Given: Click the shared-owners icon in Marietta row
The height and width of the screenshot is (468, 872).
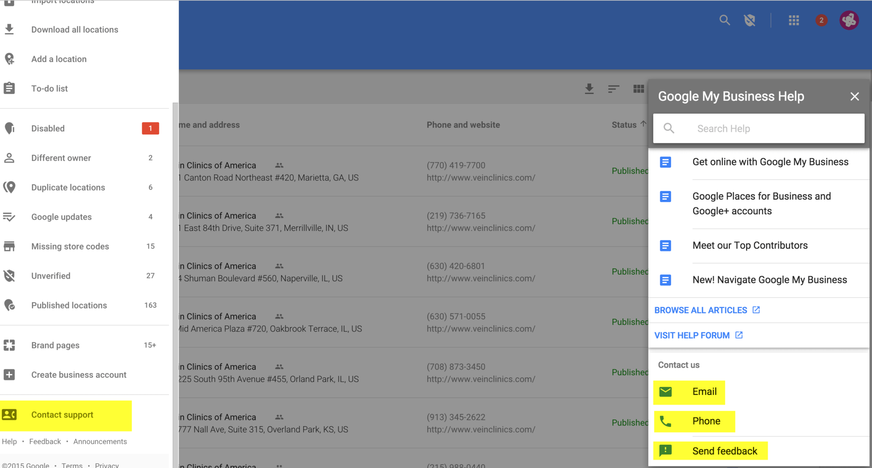Looking at the screenshot, I should click(x=279, y=165).
